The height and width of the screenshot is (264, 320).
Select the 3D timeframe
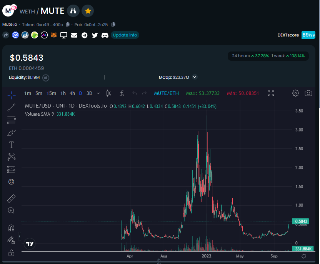tap(89, 93)
